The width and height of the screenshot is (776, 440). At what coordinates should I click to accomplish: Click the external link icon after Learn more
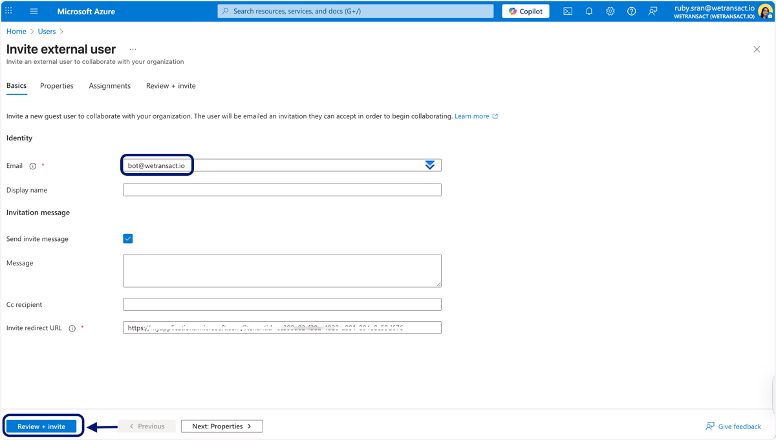(x=495, y=116)
